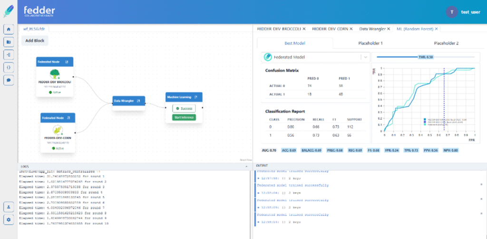Click the Home icon in left sidebar

(9, 29)
